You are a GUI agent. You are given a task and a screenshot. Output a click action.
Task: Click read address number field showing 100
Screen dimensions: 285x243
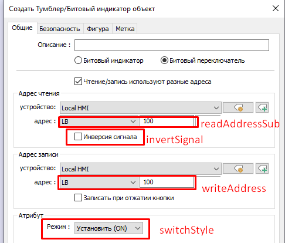tap(167, 122)
